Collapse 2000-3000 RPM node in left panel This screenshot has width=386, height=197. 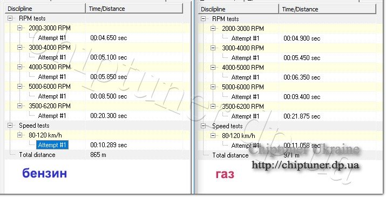point(19,28)
